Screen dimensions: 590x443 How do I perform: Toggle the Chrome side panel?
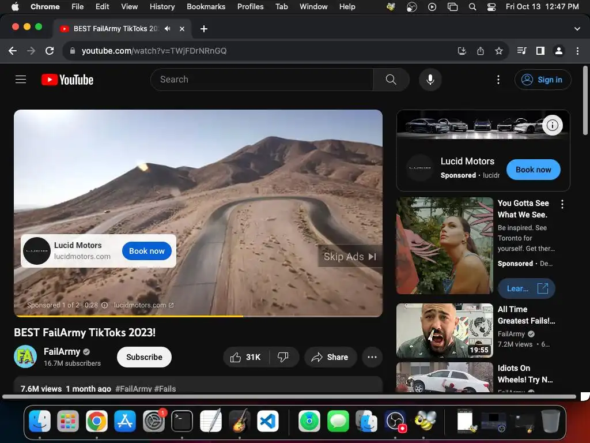tap(540, 51)
